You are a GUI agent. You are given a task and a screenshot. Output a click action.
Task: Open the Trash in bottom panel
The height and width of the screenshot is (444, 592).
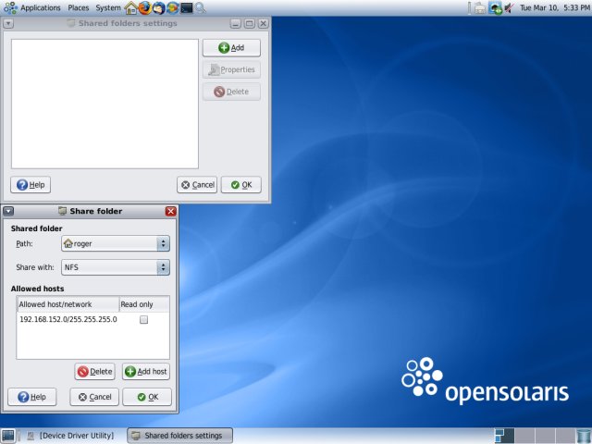(584, 436)
